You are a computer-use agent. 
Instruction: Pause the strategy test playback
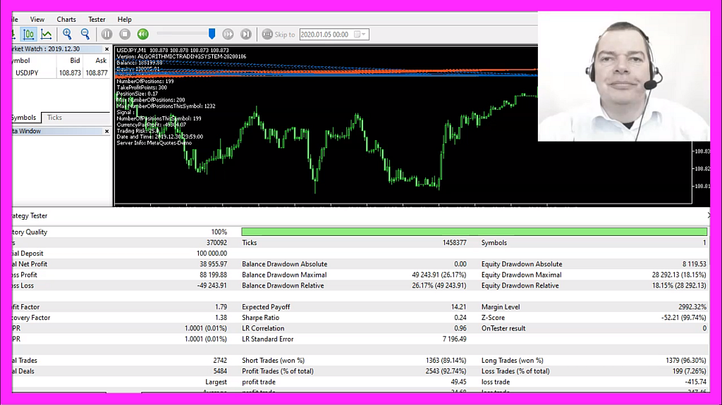[x=107, y=34]
